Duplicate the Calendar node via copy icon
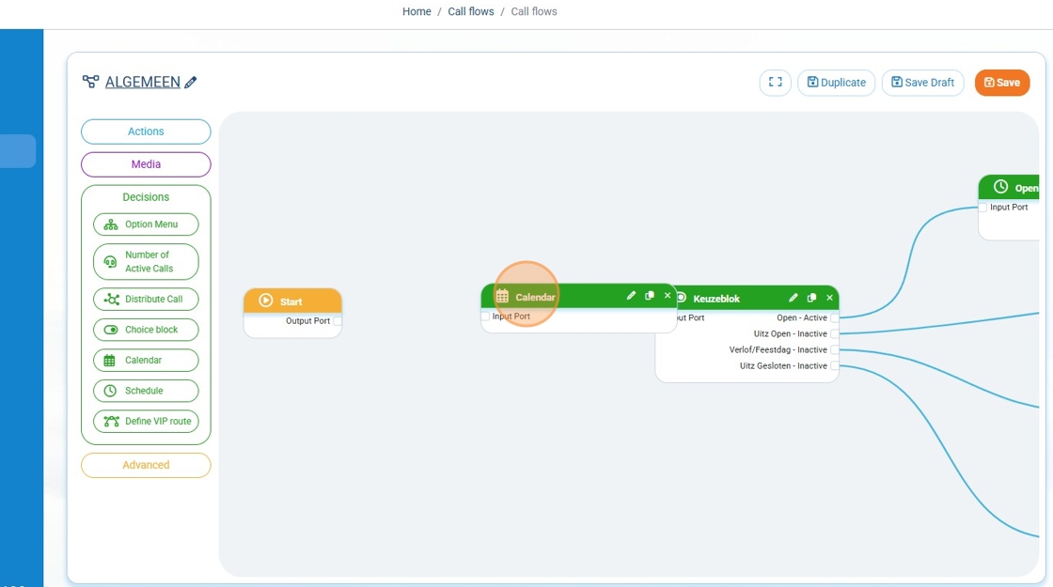 (x=650, y=296)
